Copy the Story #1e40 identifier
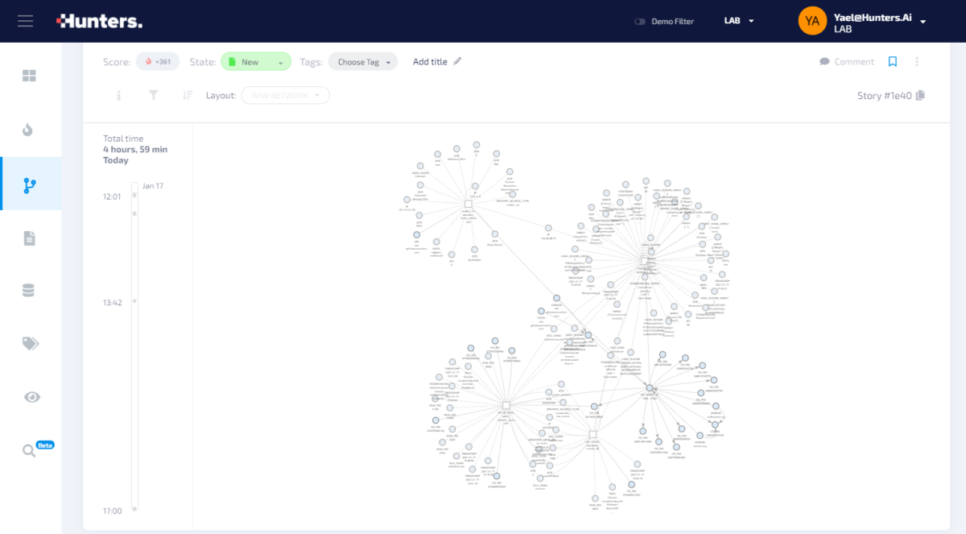This screenshot has width=966, height=534. [x=920, y=96]
